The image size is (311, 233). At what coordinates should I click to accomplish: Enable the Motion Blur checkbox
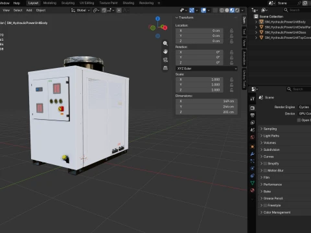(x=265, y=170)
